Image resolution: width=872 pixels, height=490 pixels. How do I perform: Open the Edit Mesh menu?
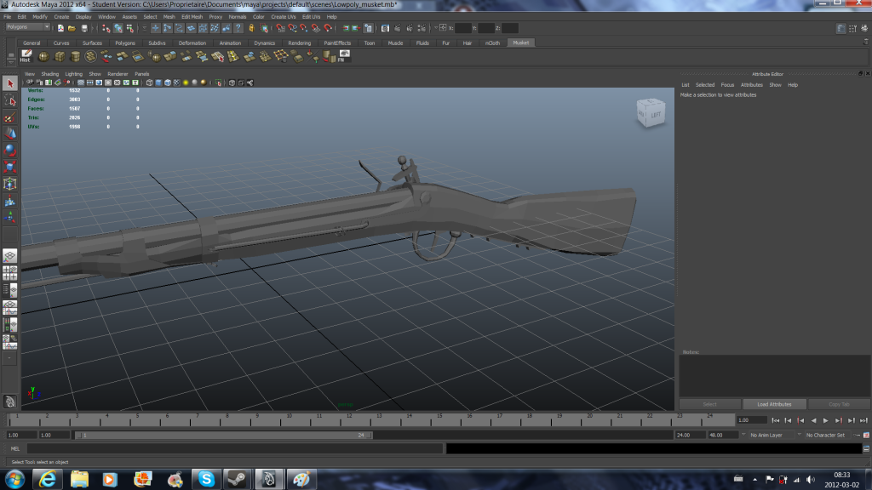(x=192, y=17)
